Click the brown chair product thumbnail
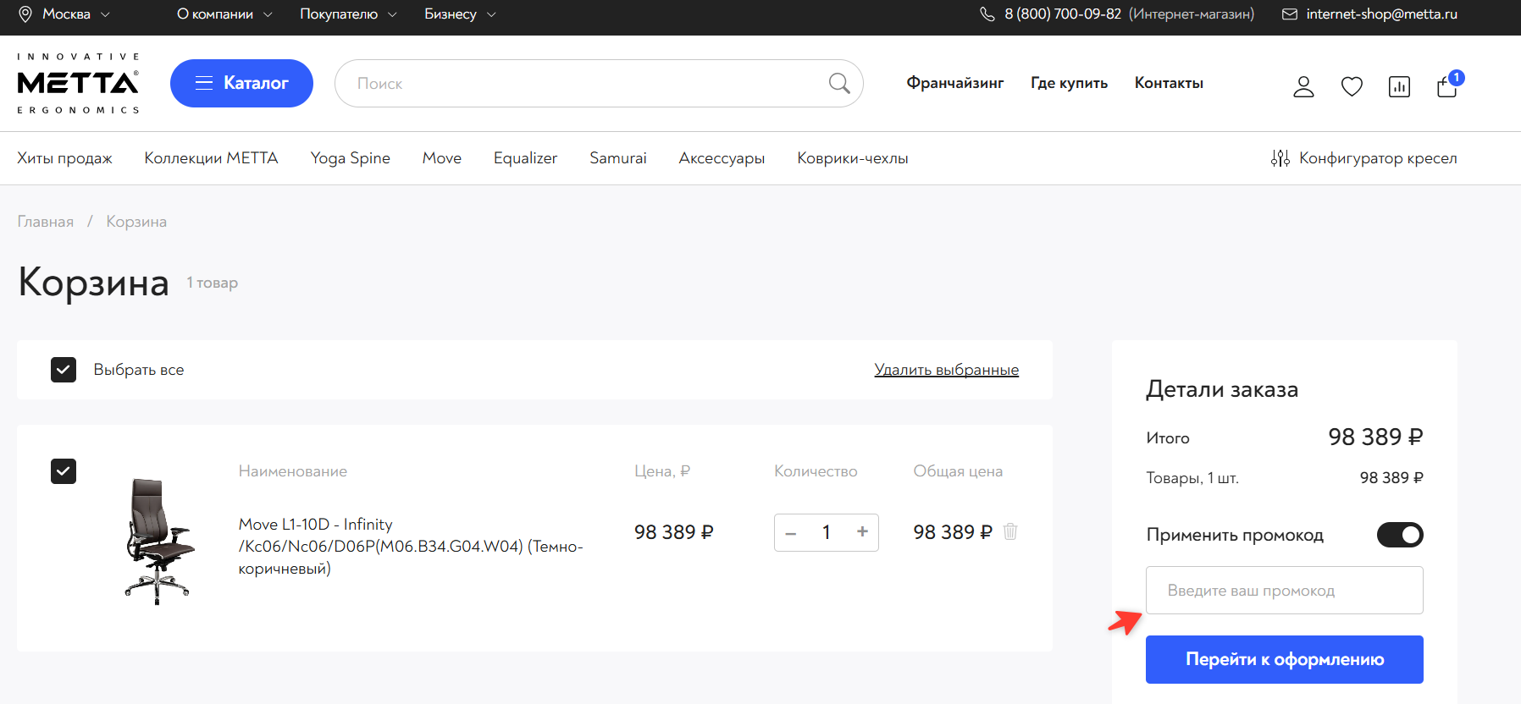The width and height of the screenshot is (1521, 704). click(158, 542)
